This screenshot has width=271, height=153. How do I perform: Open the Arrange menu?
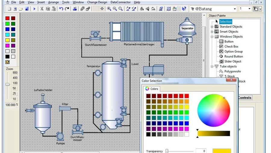[x=53, y=2]
